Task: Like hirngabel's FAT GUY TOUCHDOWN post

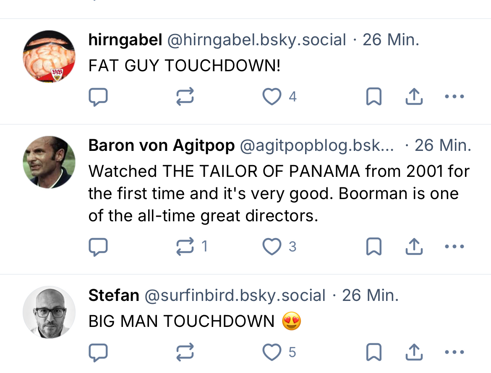Action: coord(272,97)
